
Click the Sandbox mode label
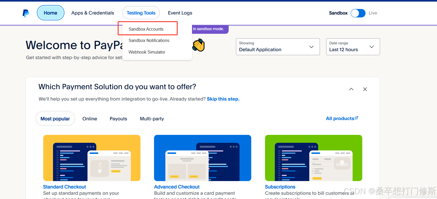(338, 13)
